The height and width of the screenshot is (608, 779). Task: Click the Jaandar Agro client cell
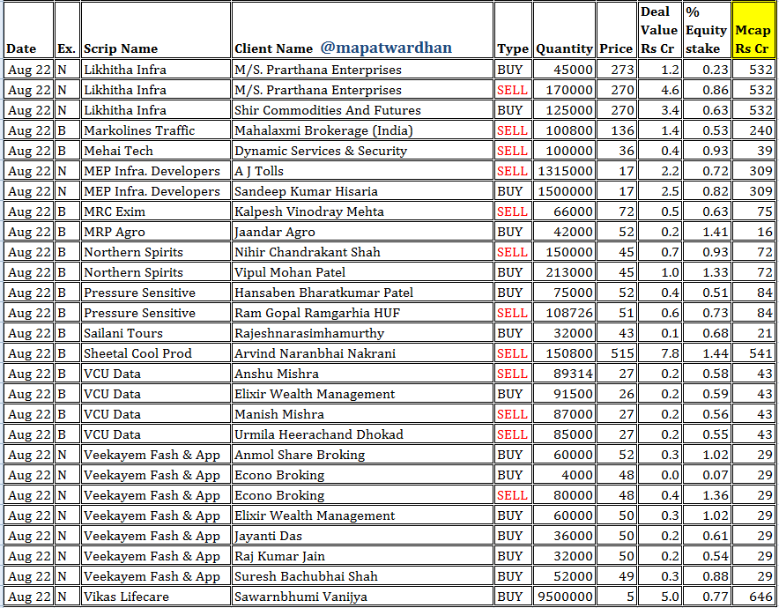pyautogui.click(x=362, y=232)
